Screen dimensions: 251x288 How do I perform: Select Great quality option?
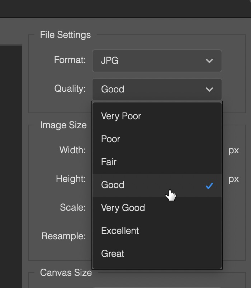157,254
